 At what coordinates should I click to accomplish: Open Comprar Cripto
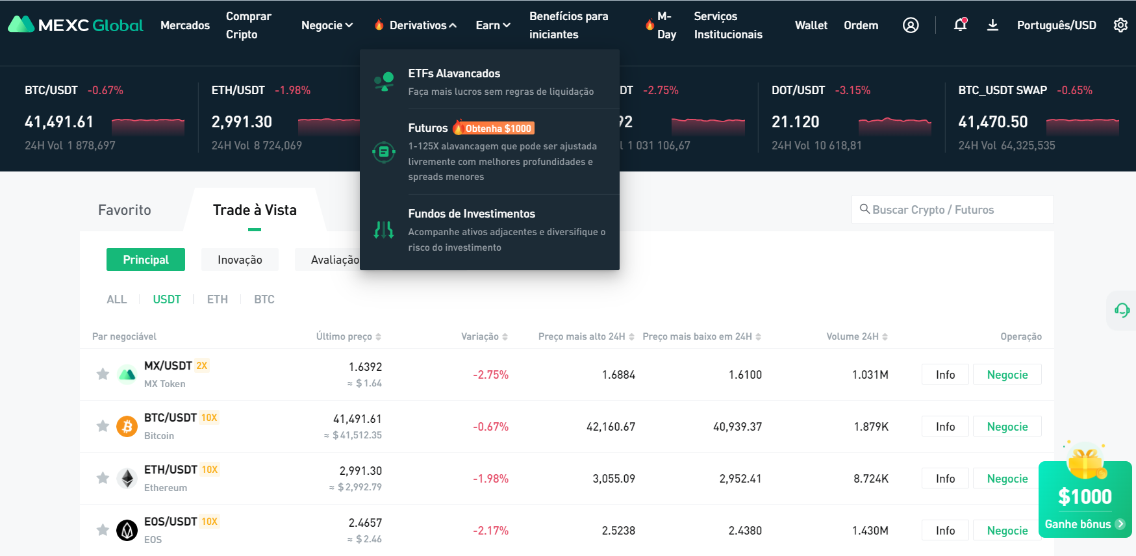pyautogui.click(x=249, y=25)
